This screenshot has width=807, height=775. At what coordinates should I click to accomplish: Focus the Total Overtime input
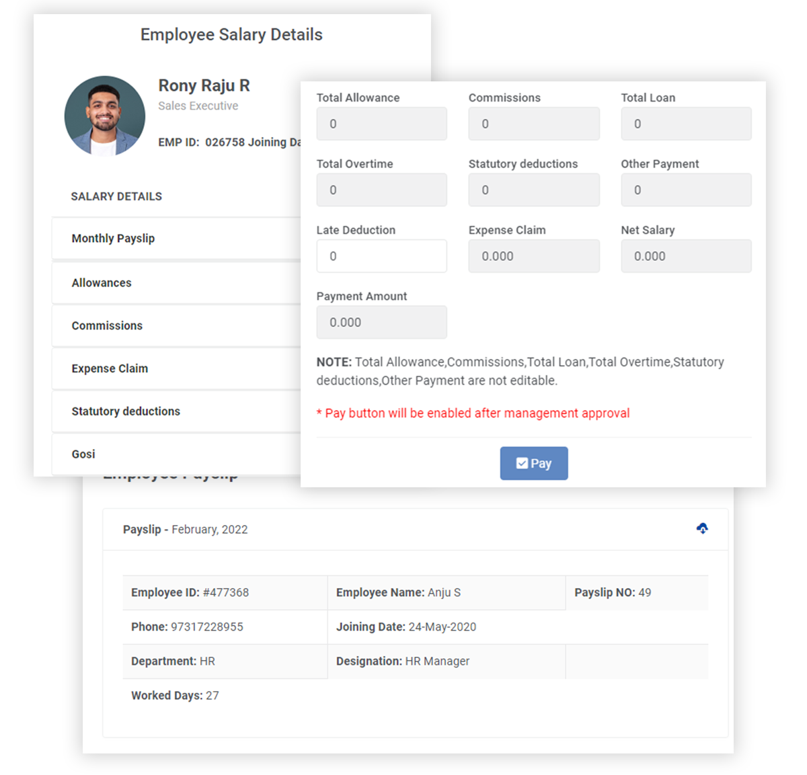tap(381, 190)
